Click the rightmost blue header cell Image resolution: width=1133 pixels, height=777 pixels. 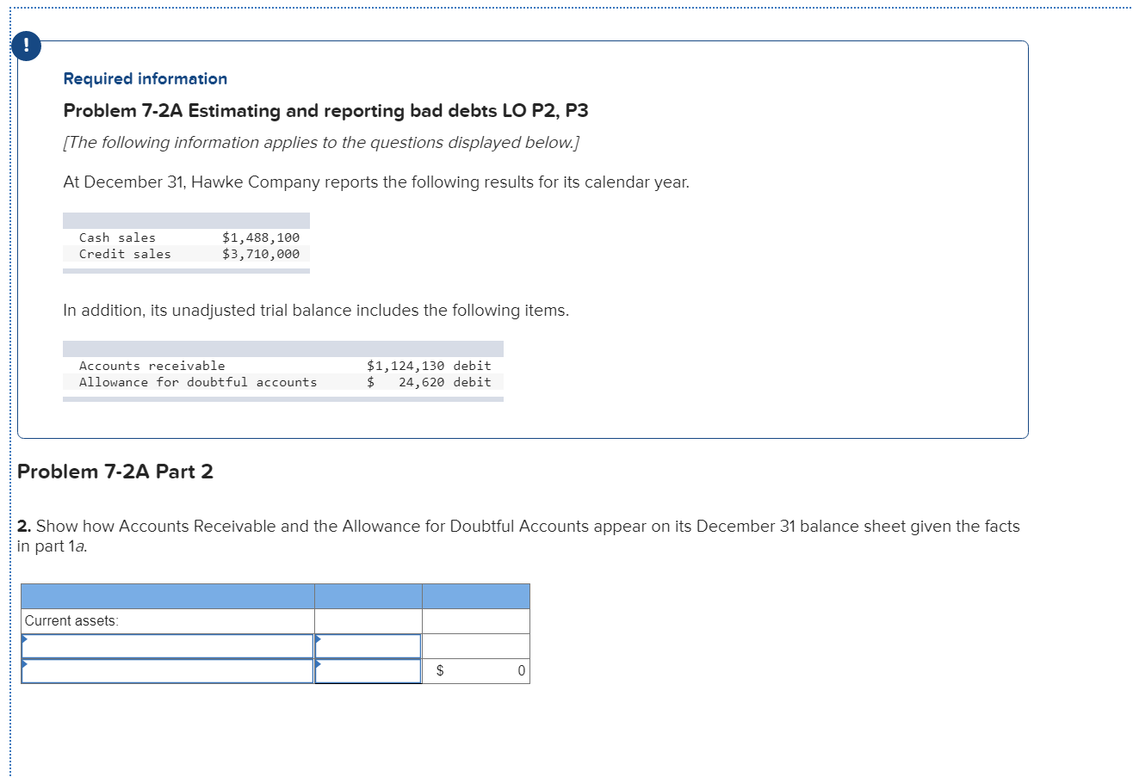[475, 595]
